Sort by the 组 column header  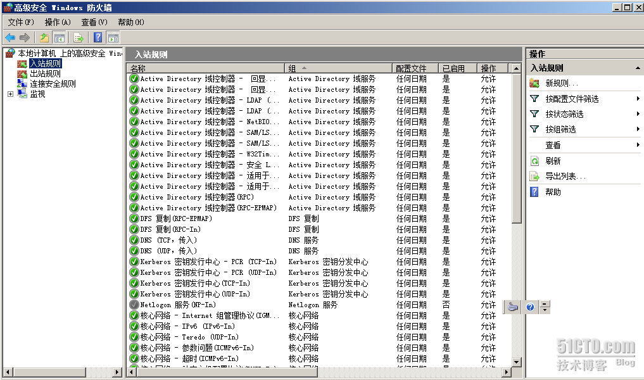[x=338, y=68]
